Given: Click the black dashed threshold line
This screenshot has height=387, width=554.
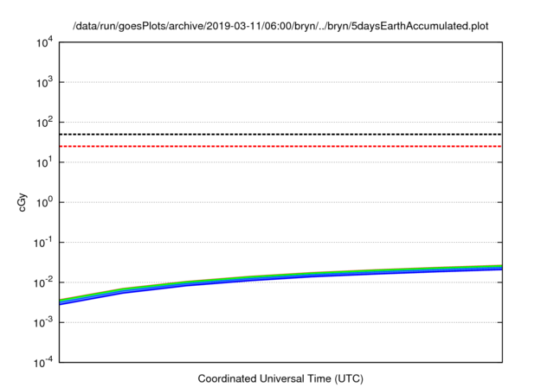Looking at the screenshot, I should click(x=280, y=134).
